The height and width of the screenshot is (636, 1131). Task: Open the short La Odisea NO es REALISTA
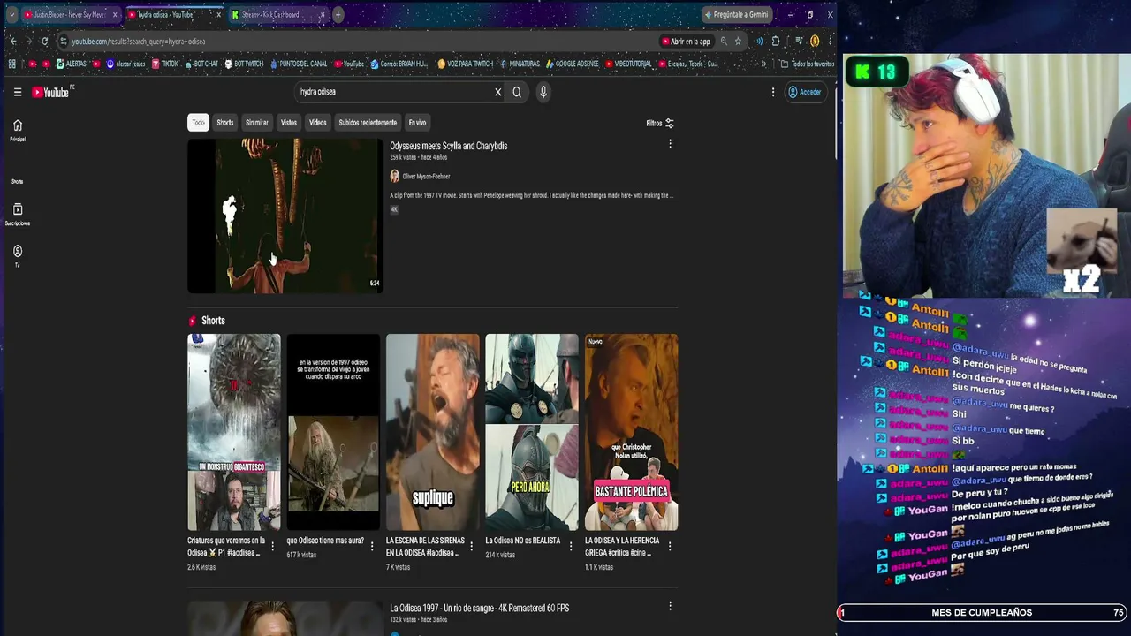click(x=532, y=432)
